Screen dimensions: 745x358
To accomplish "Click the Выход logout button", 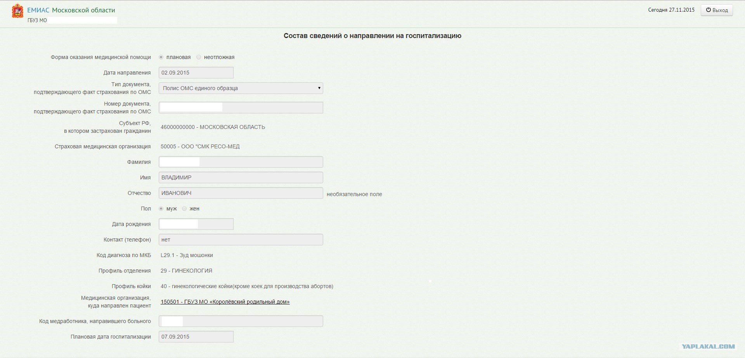I will 717,10.
